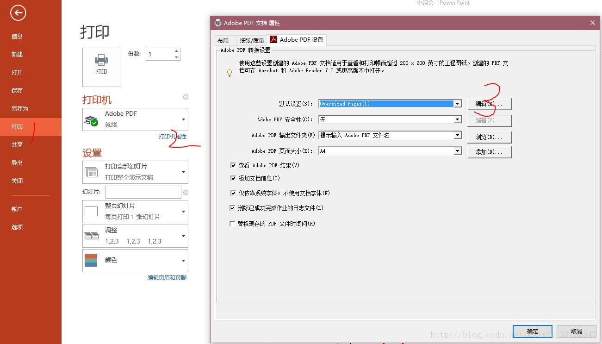This screenshot has height=344, width=602.
Task: Click the copies number input field
Action: click(x=160, y=54)
